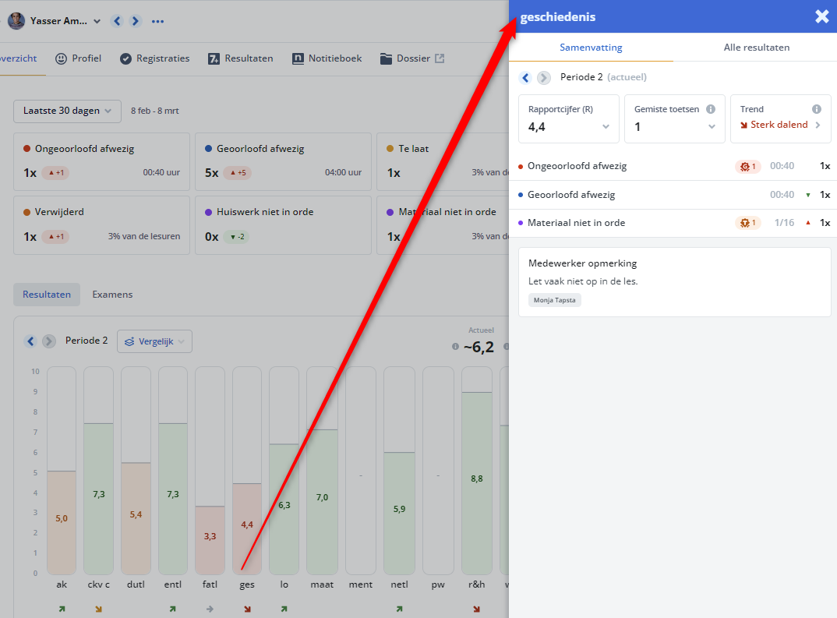
Task: Select the dutl grade bar 5,4
Action: click(x=136, y=518)
